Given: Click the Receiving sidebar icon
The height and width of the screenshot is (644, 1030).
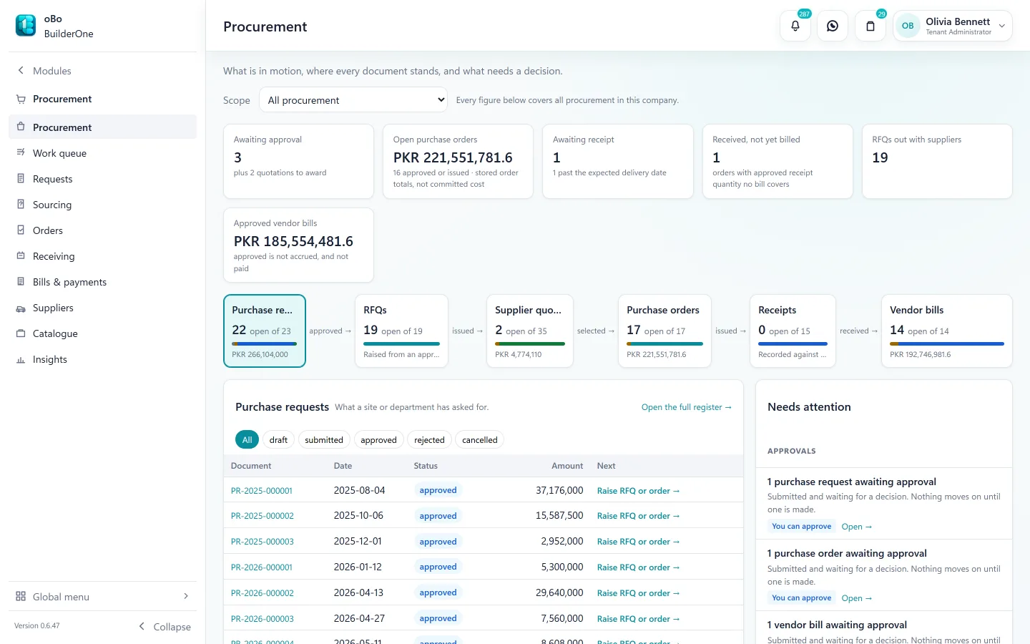Looking at the screenshot, I should pyautogui.click(x=21, y=255).
